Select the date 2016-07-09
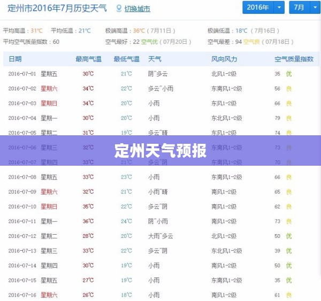321x301 pixels. 22,192
